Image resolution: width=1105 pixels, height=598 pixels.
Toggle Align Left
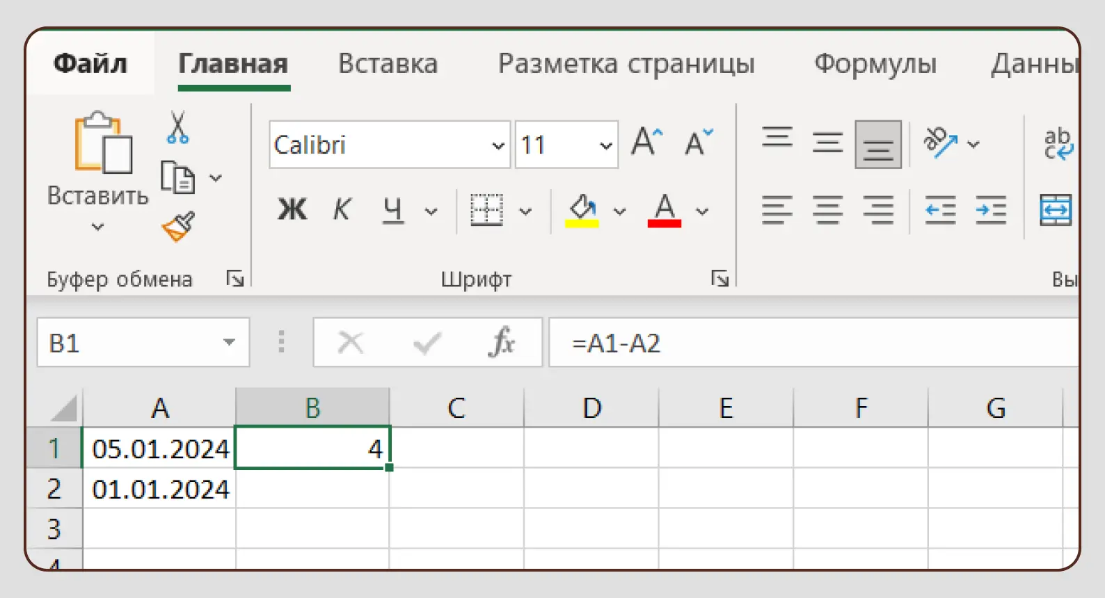pyautogui.click(x=777, y=210)
